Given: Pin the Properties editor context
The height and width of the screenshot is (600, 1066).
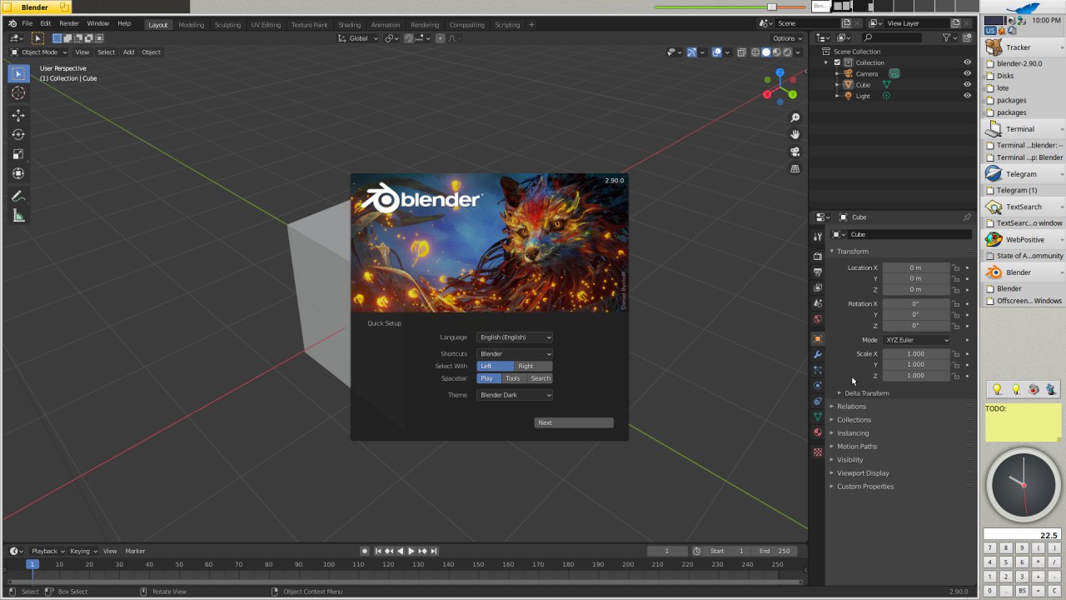Looking at the screenshot, I should click(x=966, y=217).
